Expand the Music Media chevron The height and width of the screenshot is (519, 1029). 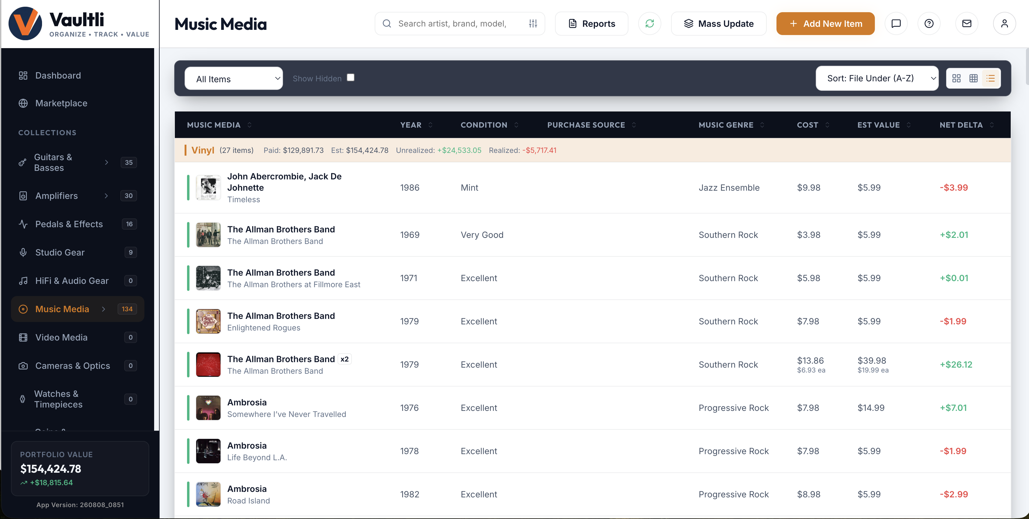point(104,309)
